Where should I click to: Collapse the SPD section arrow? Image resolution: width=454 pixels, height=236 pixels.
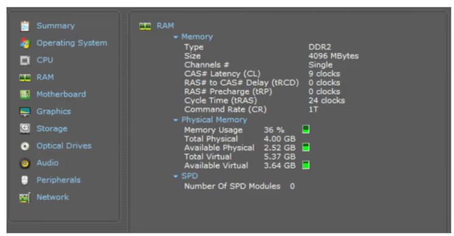176,176
